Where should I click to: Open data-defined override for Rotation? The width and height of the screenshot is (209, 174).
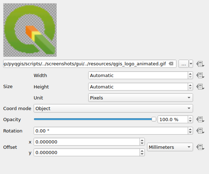point(200,131)
